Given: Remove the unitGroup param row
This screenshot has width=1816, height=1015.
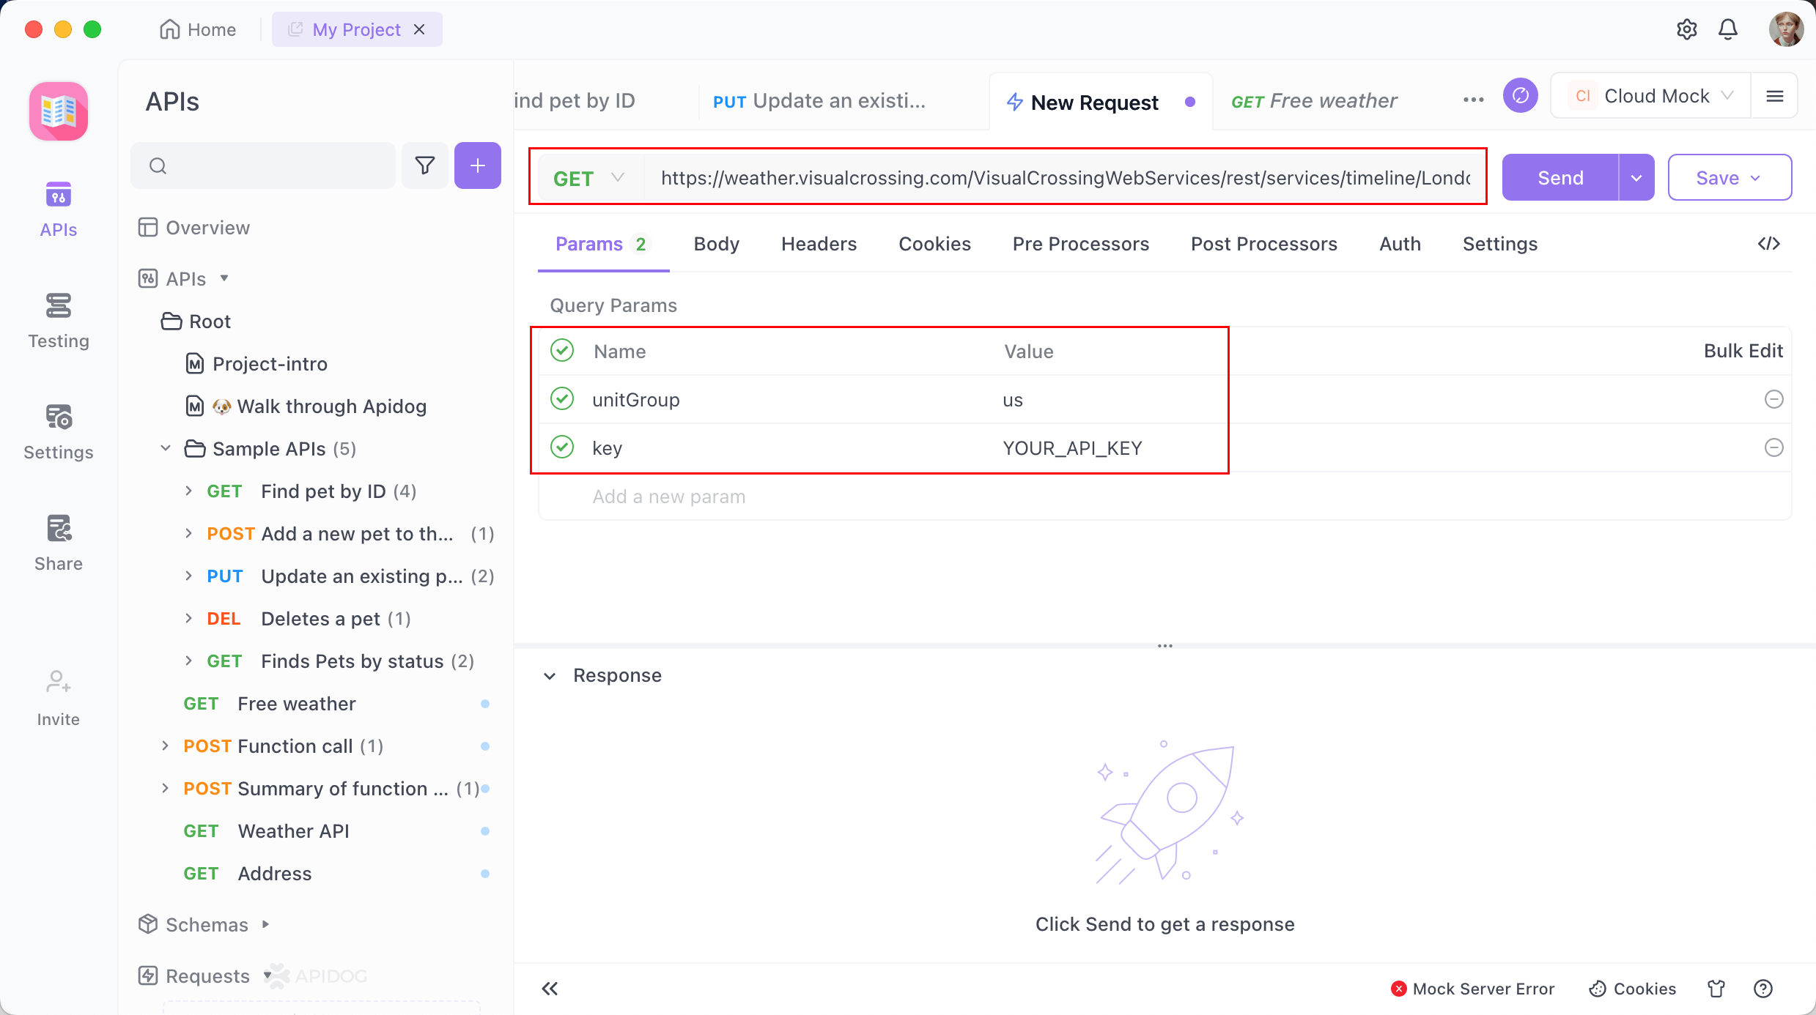Looking at the screenshot, I should pyautogui.click(x=1773, y=399).
